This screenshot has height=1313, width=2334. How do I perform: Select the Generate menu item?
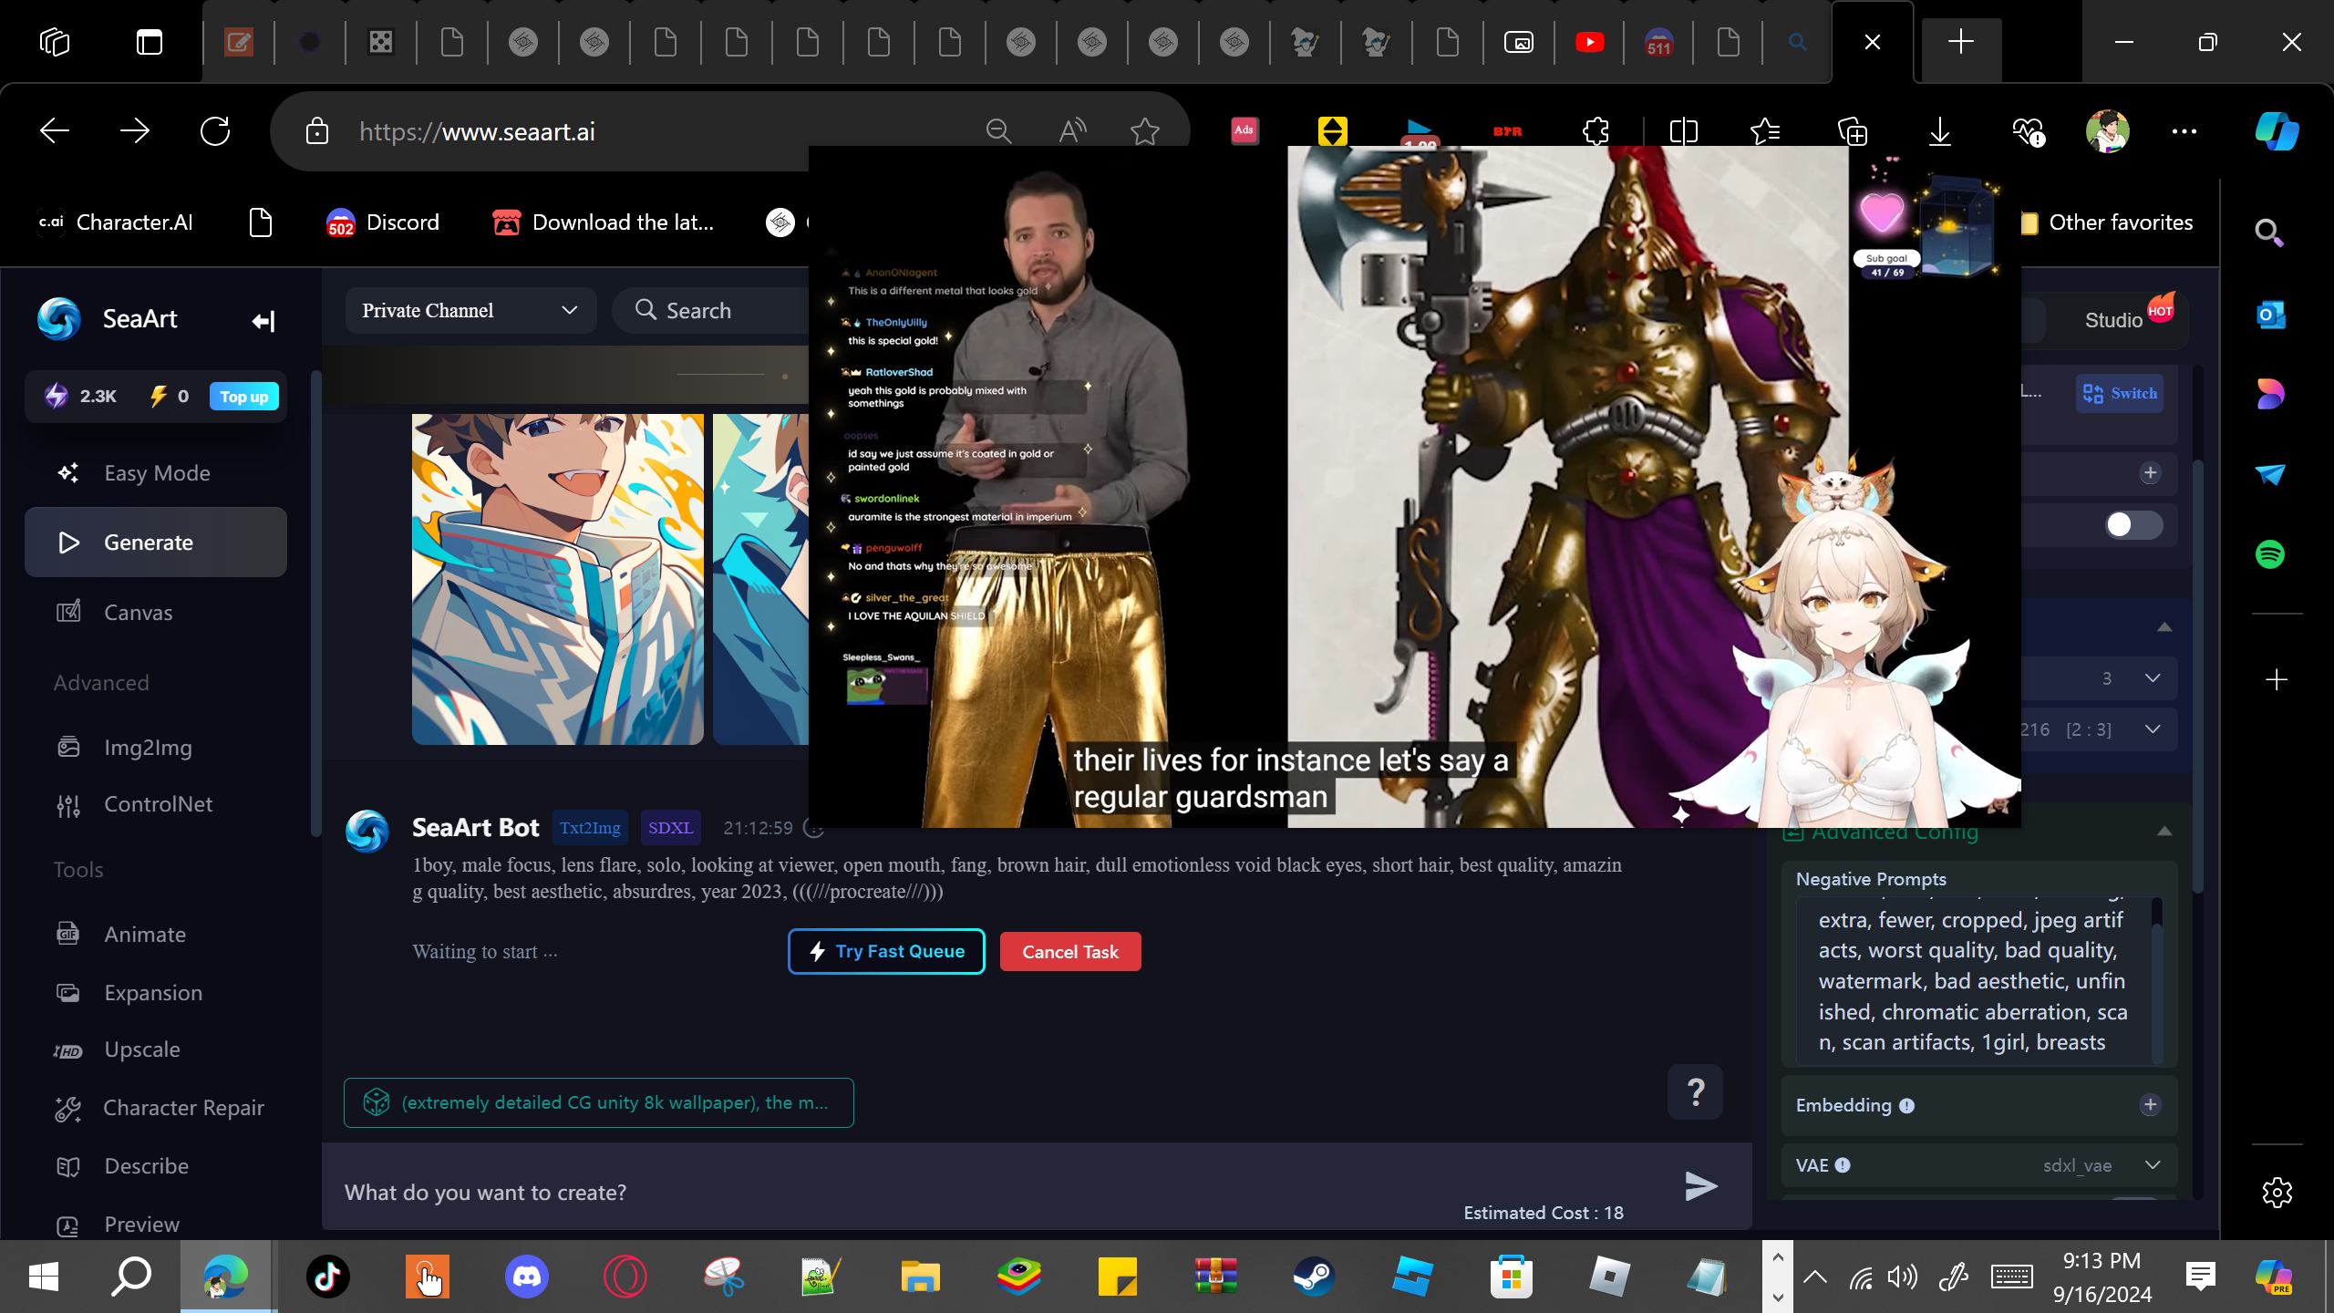point(156,543)
